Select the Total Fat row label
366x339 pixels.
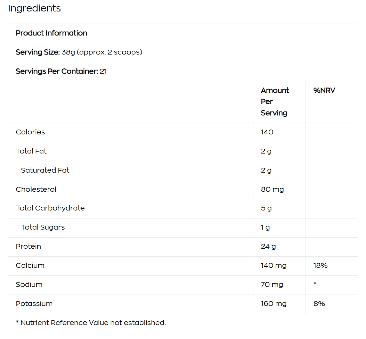[x=31, y=151]
